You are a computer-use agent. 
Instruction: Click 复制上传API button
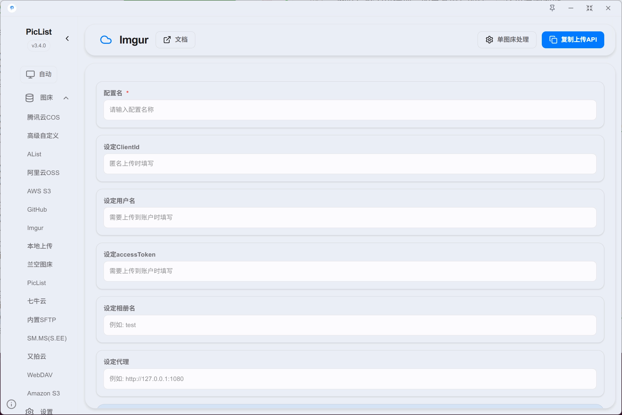point(573,40)
